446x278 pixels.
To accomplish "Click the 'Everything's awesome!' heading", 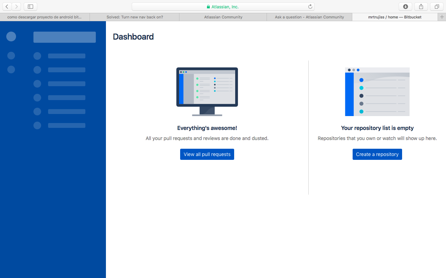I will click(207, 128).
